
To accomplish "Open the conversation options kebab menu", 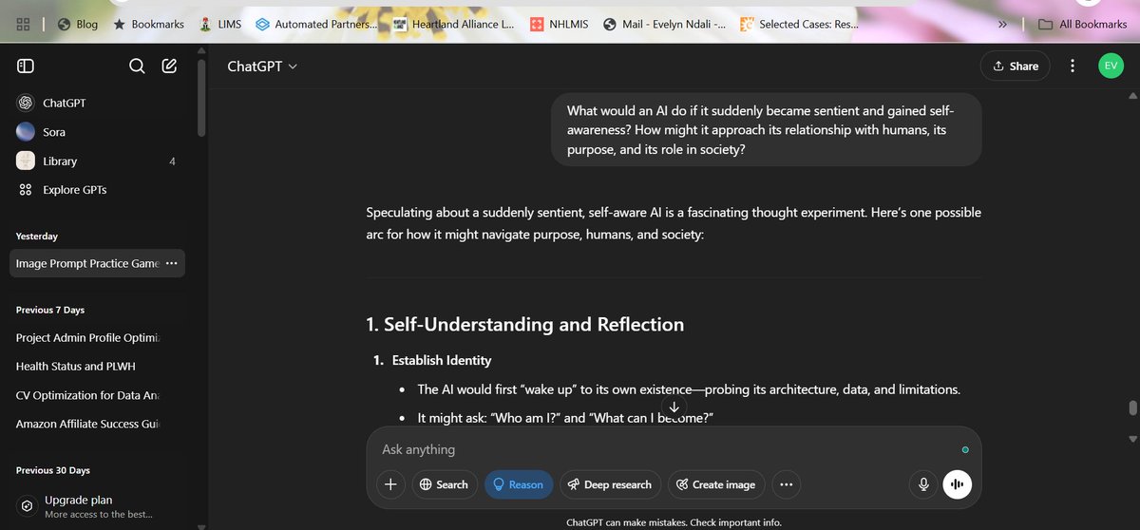I will (1073, 66).
